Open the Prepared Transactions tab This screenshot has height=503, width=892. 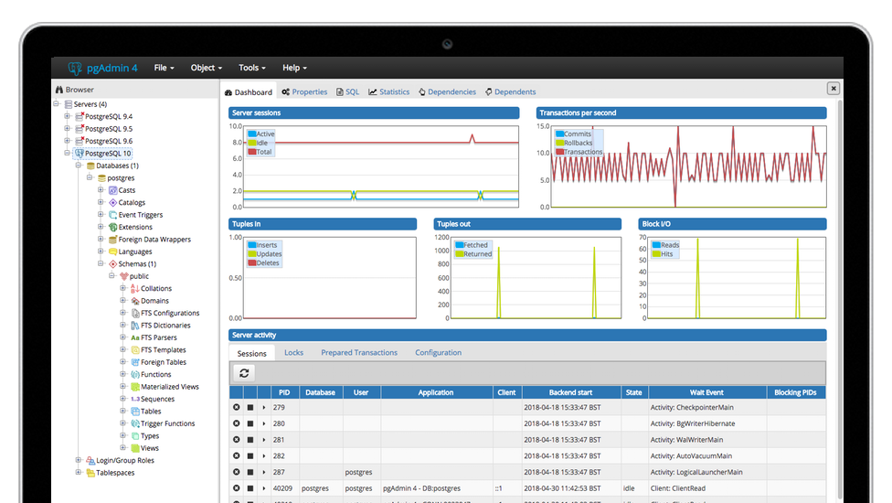click(359, 353)
